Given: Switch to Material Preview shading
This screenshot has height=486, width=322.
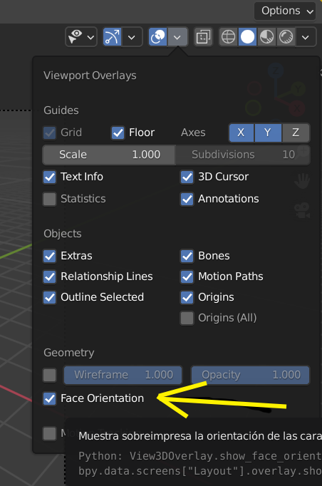Looking at the screenshot, I should [x=266, y=37].
